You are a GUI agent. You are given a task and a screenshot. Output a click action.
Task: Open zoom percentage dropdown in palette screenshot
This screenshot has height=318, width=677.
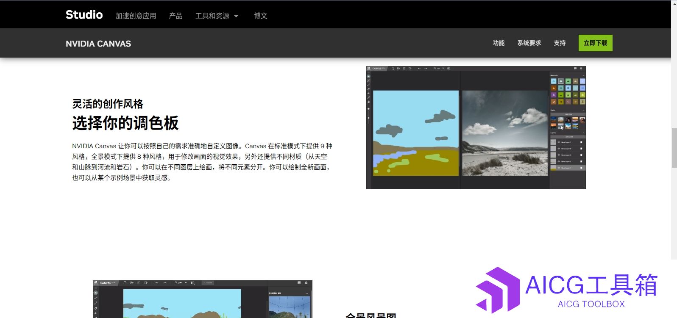coord(443,68)
